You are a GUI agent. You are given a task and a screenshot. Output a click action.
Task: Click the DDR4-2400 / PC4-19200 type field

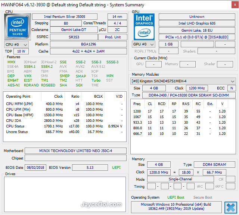point(189,95)
